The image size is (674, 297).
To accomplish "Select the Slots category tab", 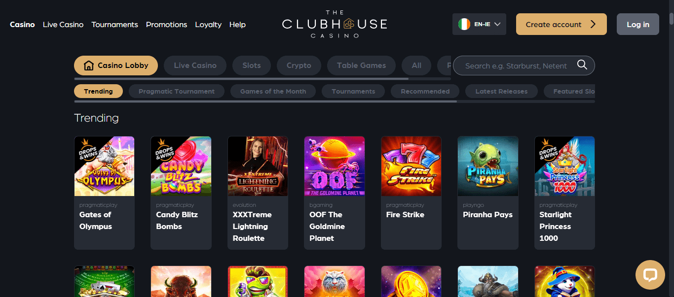I will (252, 66).
